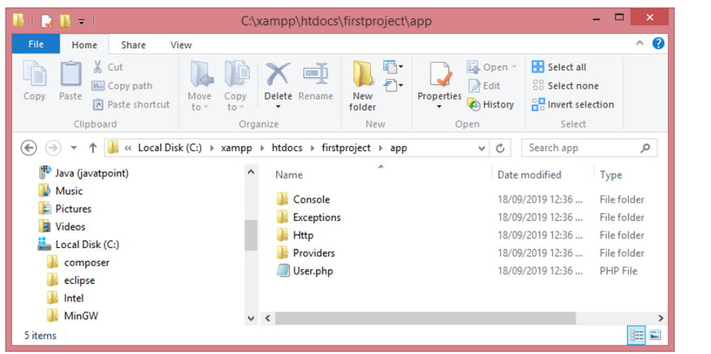Select the User.php file
711x354 pixels.
(x=313, y=271)
